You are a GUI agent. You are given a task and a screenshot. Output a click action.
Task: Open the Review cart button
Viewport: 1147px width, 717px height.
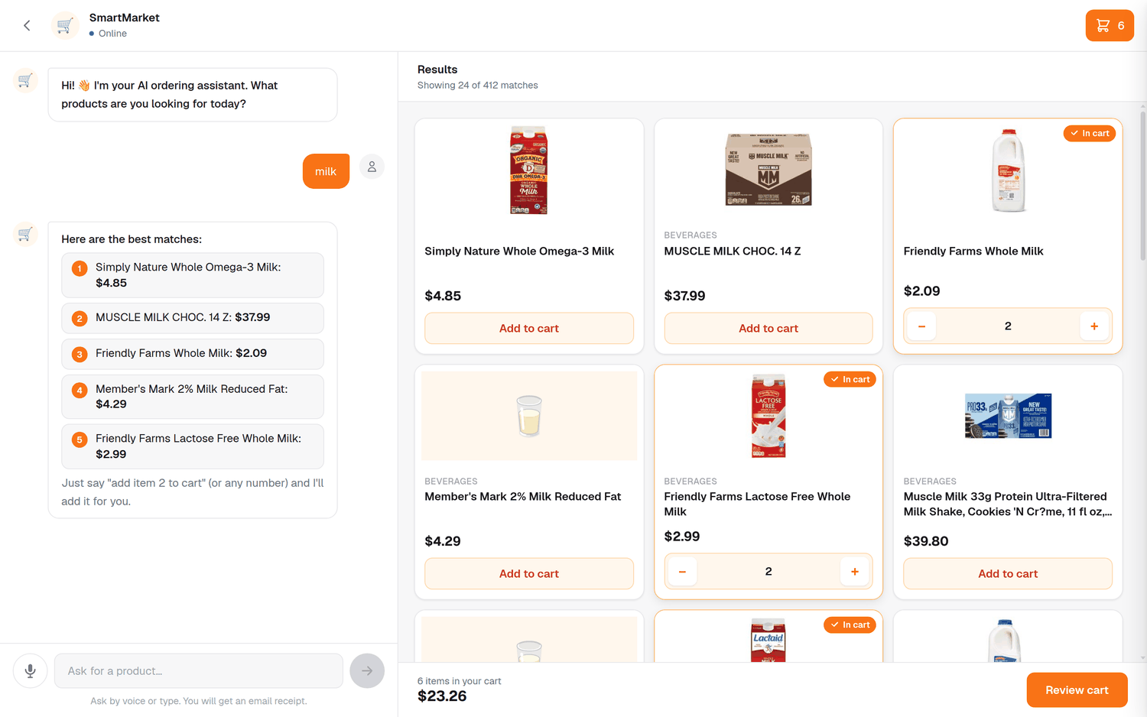point(1077,689)
